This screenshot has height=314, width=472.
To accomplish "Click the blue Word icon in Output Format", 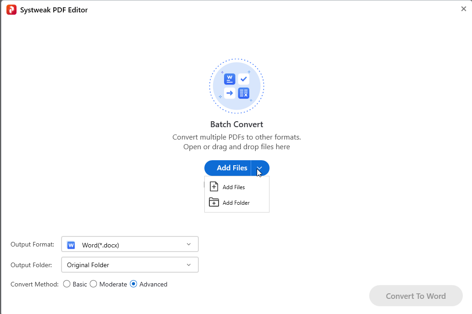I will point(71,245).
